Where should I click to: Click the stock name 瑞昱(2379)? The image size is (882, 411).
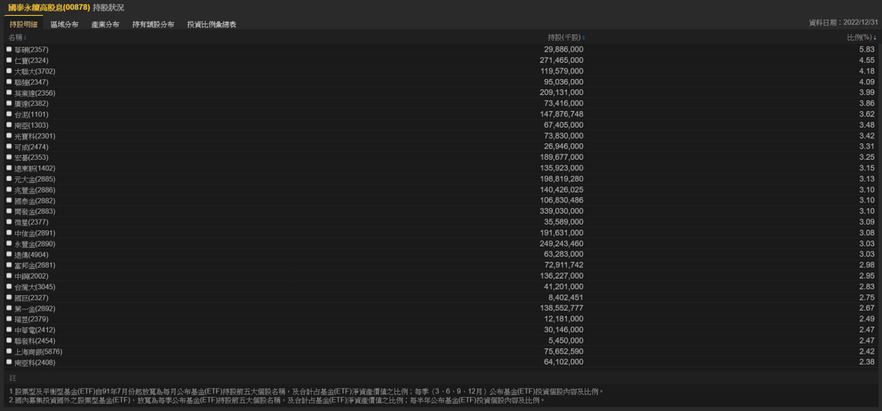[x=31, y=319]
